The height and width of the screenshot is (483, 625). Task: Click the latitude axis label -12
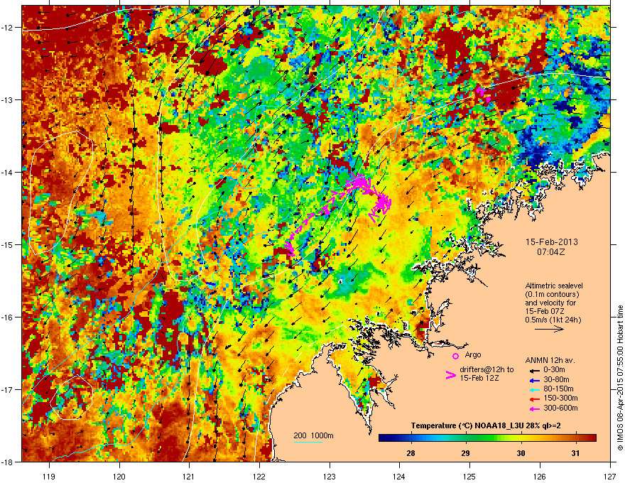[8, 28]
